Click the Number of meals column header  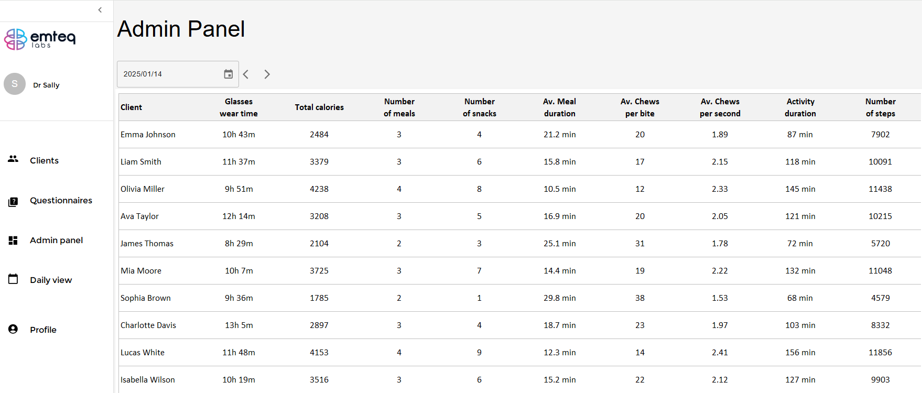point(399,107)
